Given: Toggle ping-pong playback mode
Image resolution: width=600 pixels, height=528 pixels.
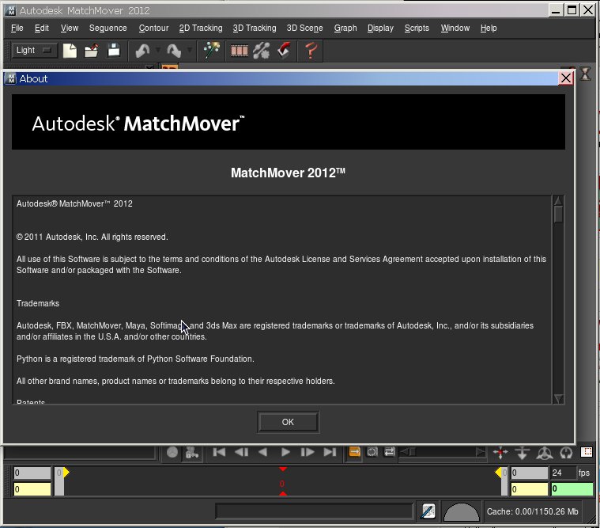Looking at the screenshot, I should click(x=389, y=452).
